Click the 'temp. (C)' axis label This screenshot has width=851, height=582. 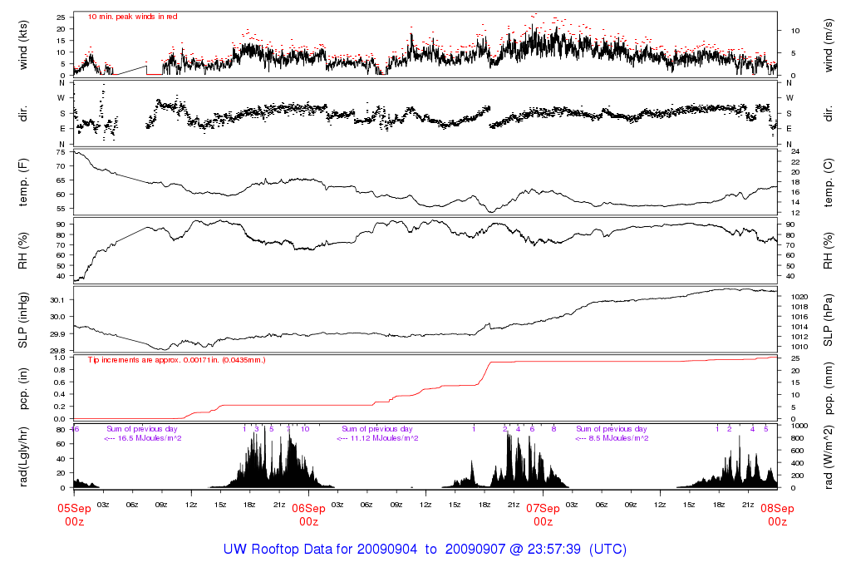point(829,182)
